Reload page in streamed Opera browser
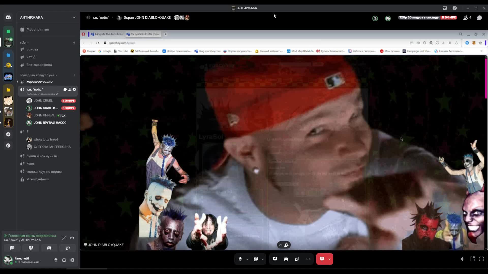The width and height of the screenshot is (488, 274). 98,43
